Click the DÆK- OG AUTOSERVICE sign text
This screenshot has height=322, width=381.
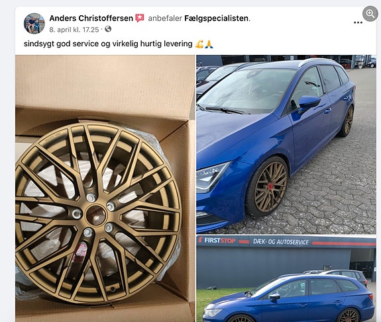(x=281, y=242)
